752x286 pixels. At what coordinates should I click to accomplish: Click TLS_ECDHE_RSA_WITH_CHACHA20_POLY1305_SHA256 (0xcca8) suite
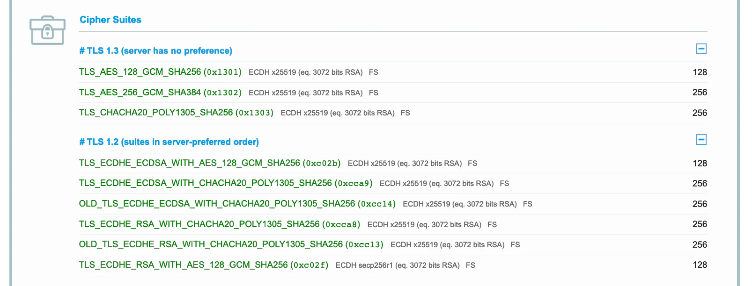[x=220, y=224]
